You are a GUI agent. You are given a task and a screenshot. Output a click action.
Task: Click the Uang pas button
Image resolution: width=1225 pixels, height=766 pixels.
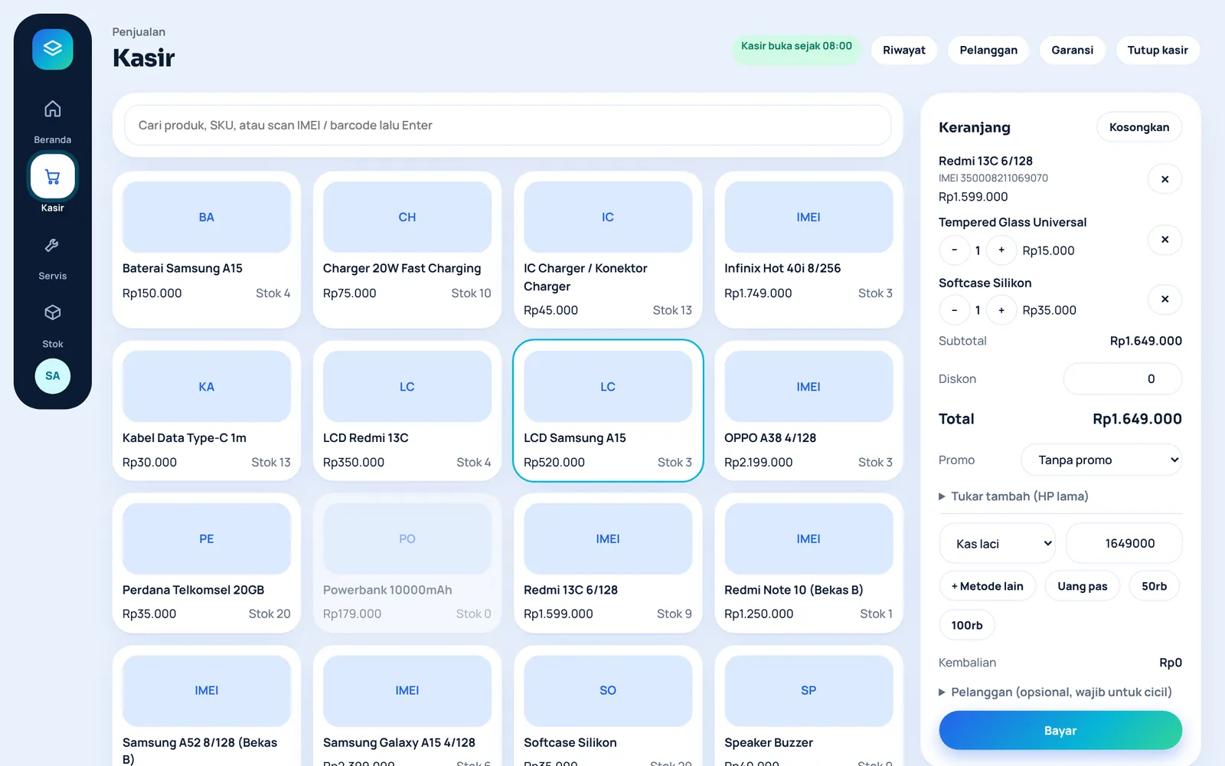(x=1083, y=586)
